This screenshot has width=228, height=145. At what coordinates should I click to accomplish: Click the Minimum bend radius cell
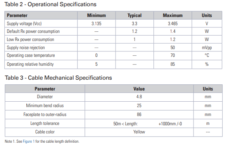(x=45, y=106)
